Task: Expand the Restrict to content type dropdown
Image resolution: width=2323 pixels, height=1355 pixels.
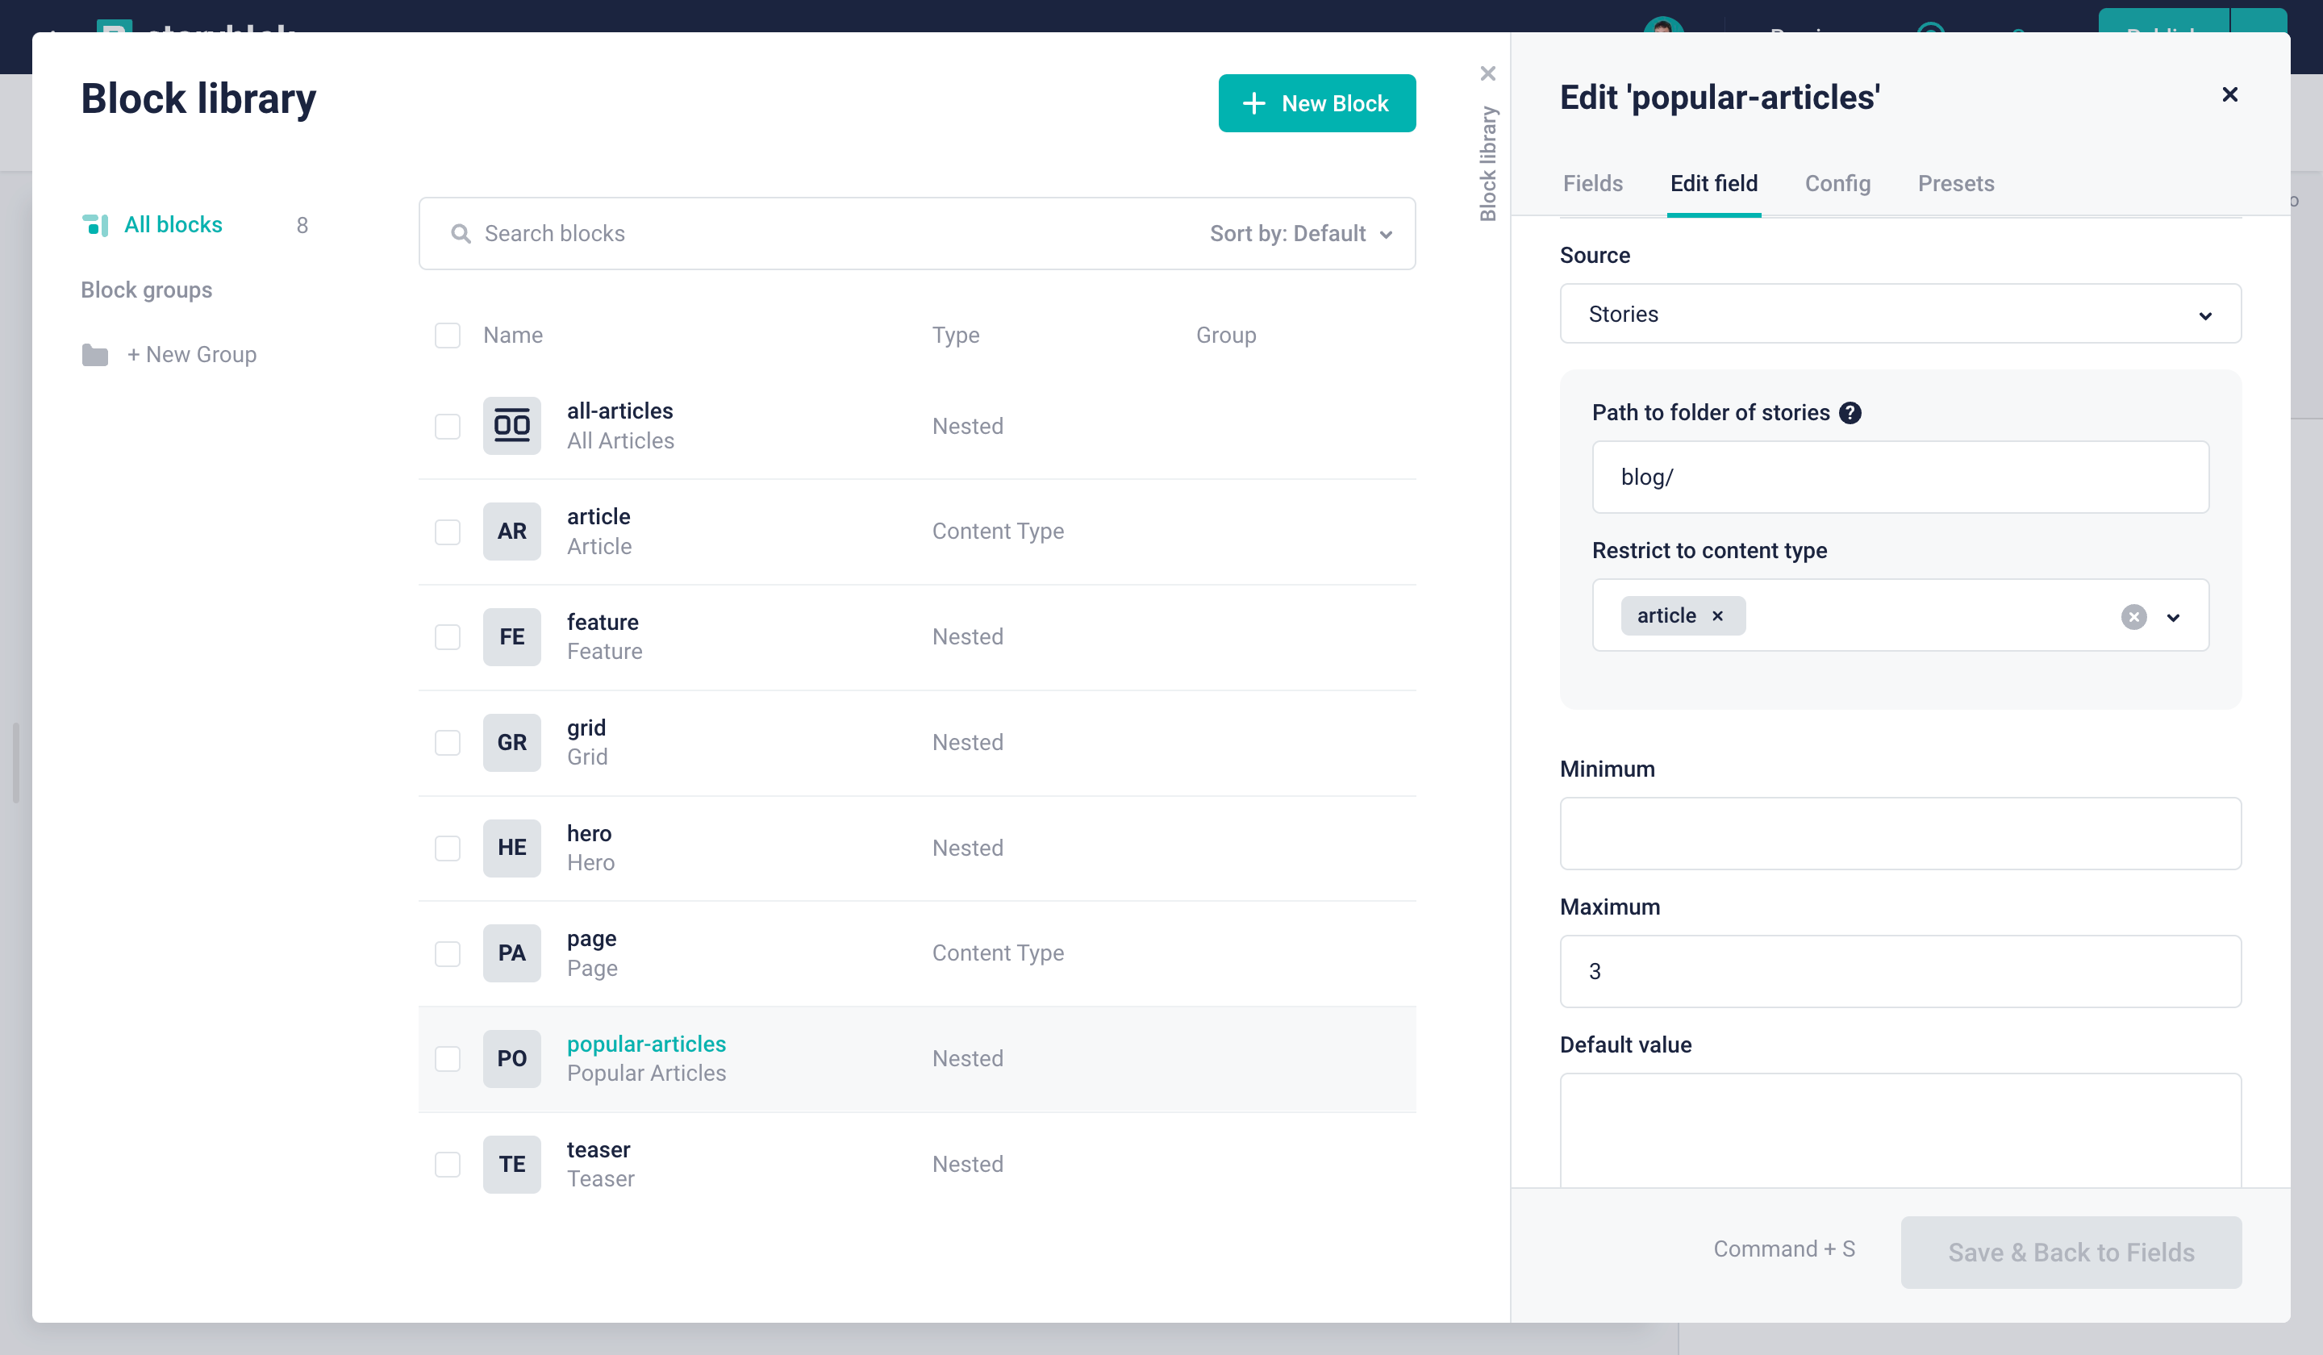Action: tap(2173, 617)
